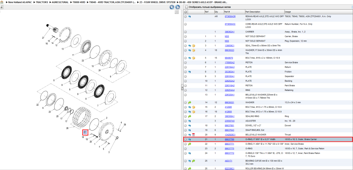
Task: Open part number link 138059C1
Action: tap(229, 46)
